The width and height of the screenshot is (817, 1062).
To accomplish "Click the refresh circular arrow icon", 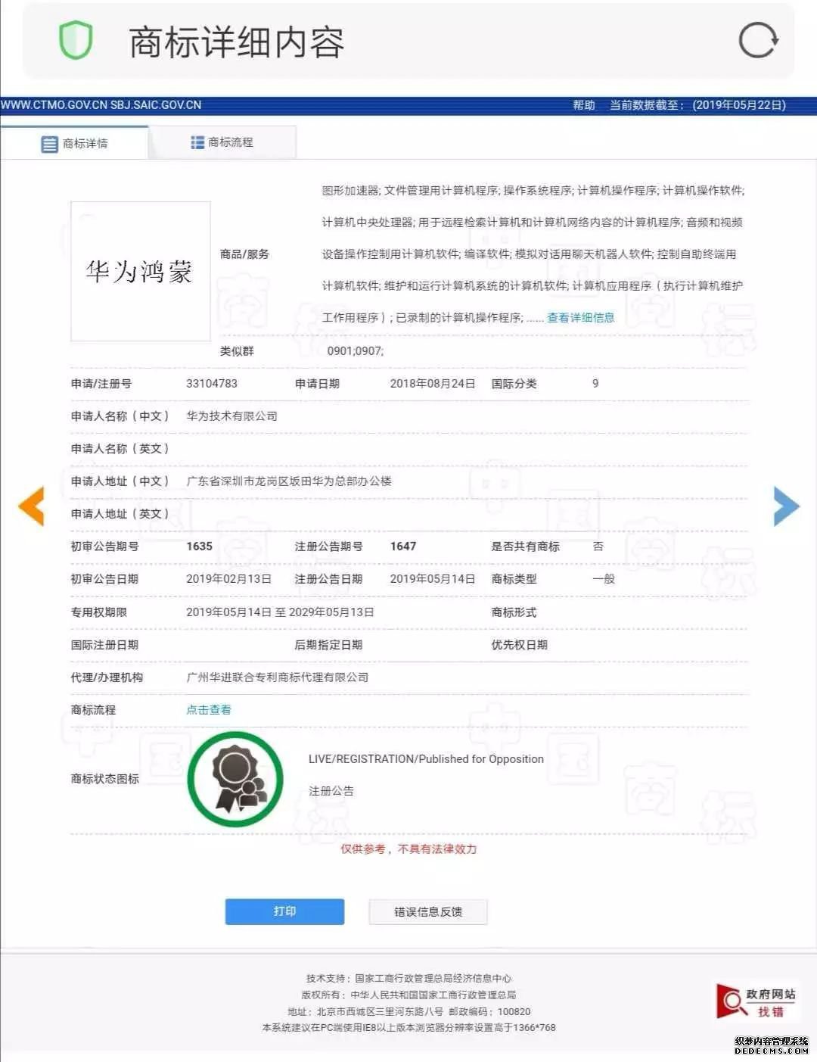I will 758,40.
